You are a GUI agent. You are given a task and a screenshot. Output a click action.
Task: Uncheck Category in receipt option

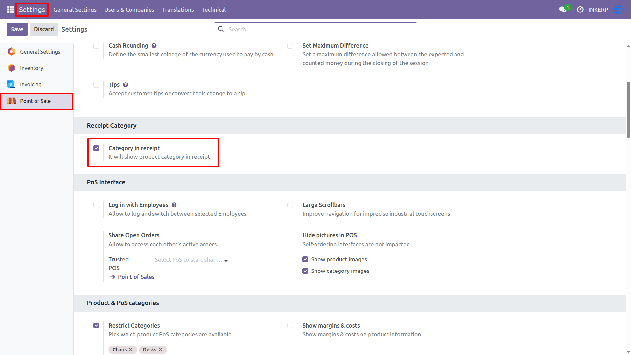[x=96, y=148]
